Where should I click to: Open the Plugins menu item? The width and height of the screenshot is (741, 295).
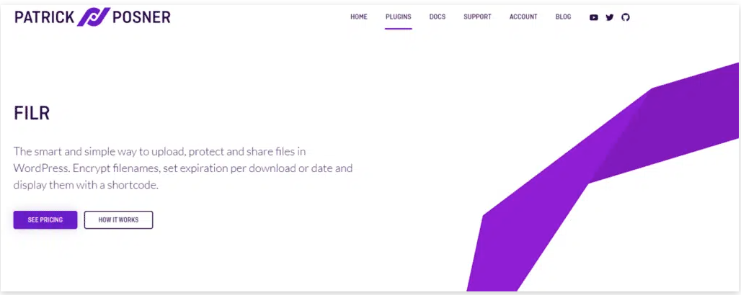tap(399, 17)
